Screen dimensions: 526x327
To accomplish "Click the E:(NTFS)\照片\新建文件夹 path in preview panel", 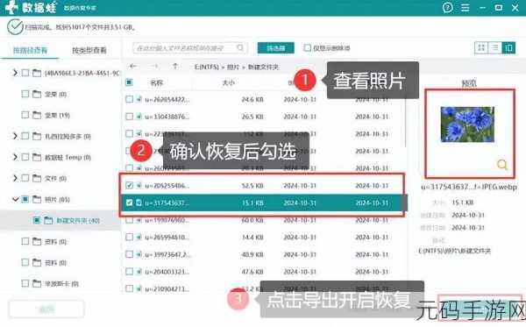I will 454,251.
